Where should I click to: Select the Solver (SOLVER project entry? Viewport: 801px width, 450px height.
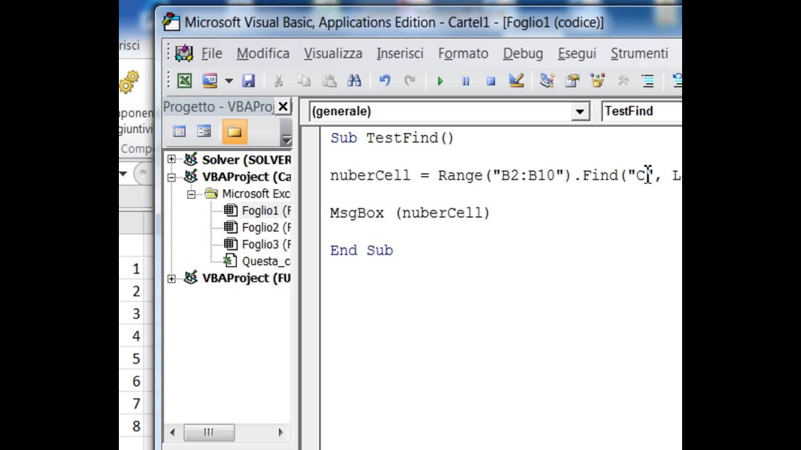click(x=247, y=160)
